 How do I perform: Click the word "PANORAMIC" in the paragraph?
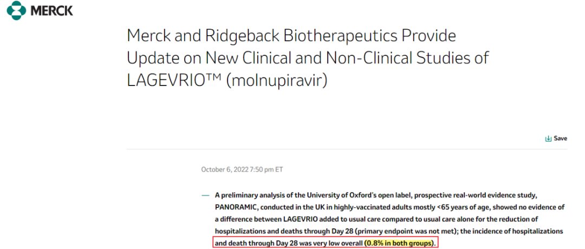pos(235,207)
